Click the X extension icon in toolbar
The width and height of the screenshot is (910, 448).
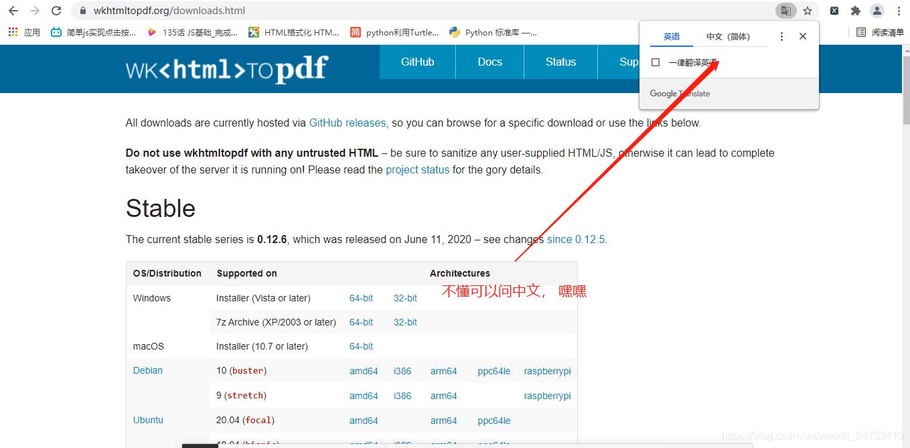[833, 11]
